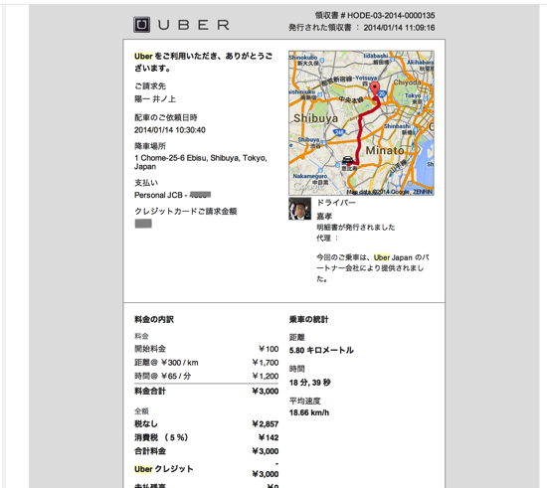Screen dimensions: 547x488
Task: Select the consumption tax ¥142
Action: click(x=269, y=437)
